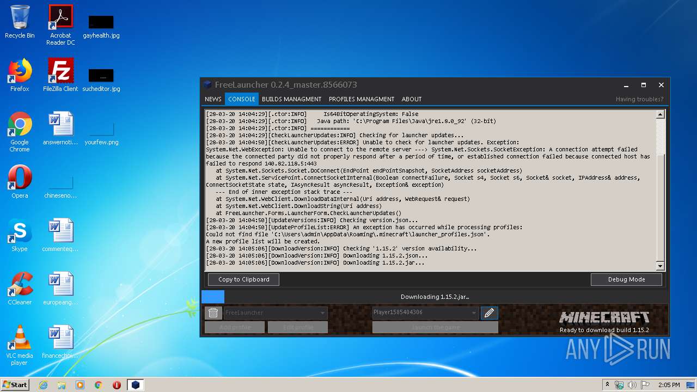Open Chrome from the taskbar
Viewport: 697px width, 392px height.
click(x=99, y=385)
